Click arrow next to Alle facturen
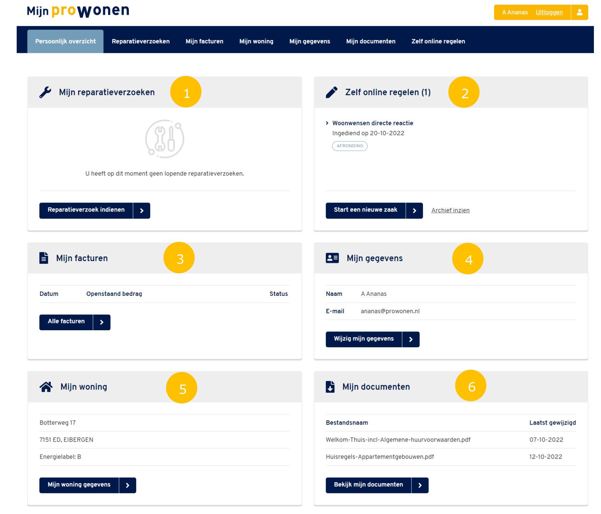Image resolution: width=601 pixels, height=514 pixels. (x=102, y=322)
